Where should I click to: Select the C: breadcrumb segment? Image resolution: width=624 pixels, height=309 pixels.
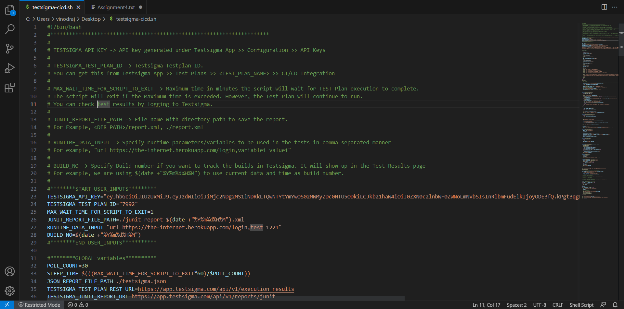tap(28, 19)
